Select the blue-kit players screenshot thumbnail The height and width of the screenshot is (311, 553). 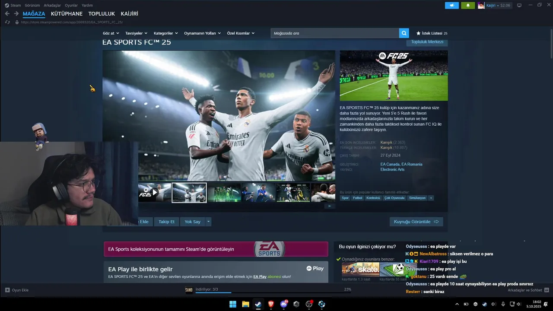click(258, 193)
